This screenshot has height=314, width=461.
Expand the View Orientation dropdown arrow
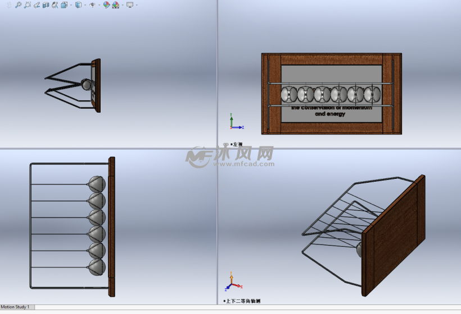[x=71, y=5]
